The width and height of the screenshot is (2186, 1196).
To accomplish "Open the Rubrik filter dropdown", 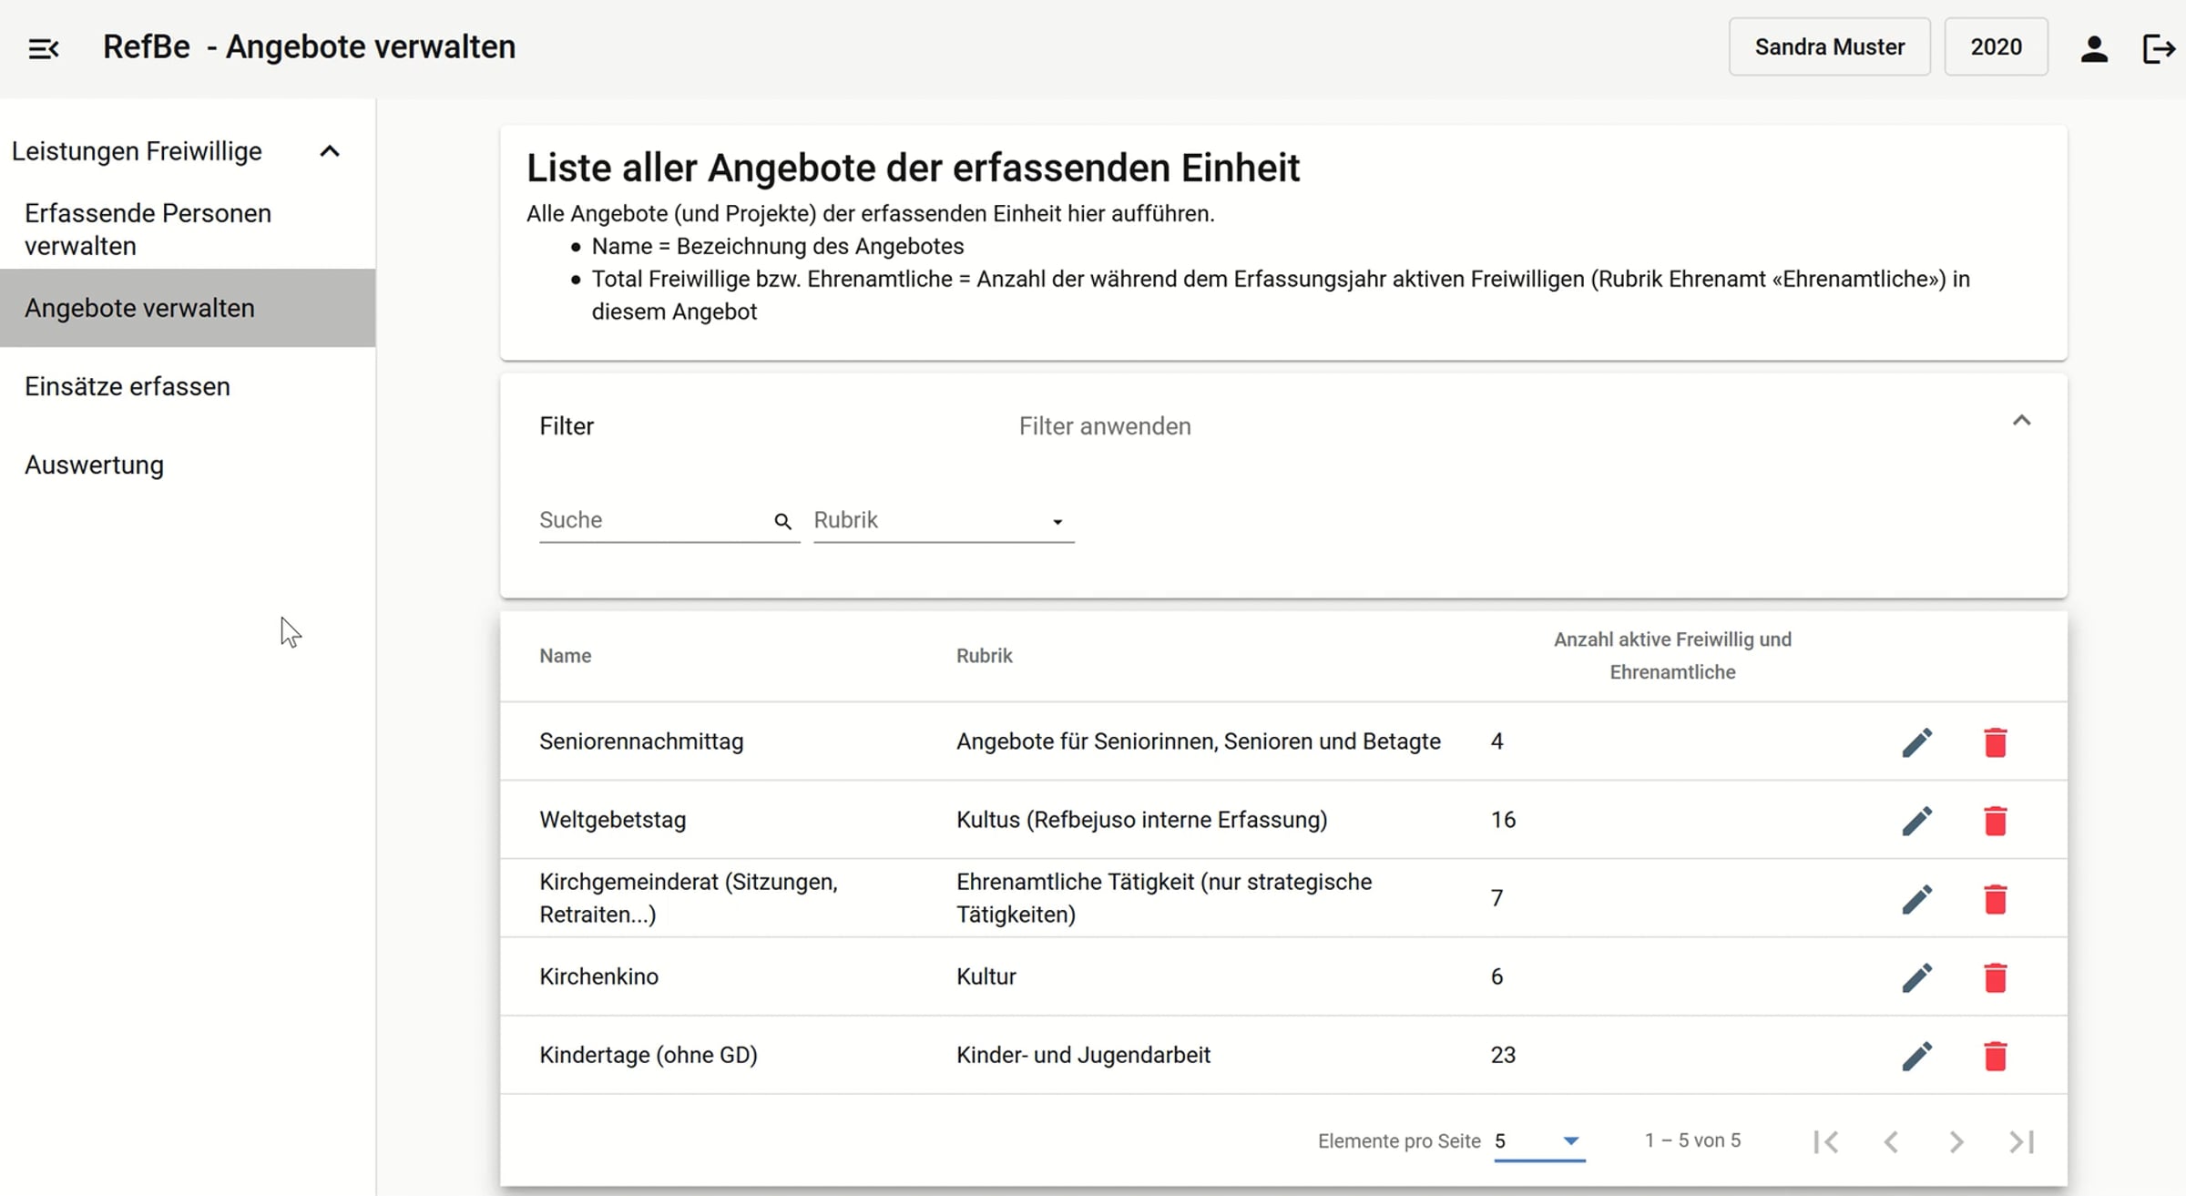I will 944,520.
